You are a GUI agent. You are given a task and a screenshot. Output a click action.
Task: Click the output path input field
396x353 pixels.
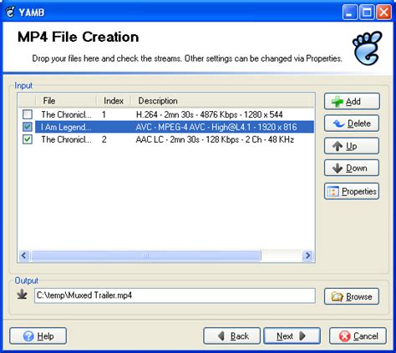point(175,295)
